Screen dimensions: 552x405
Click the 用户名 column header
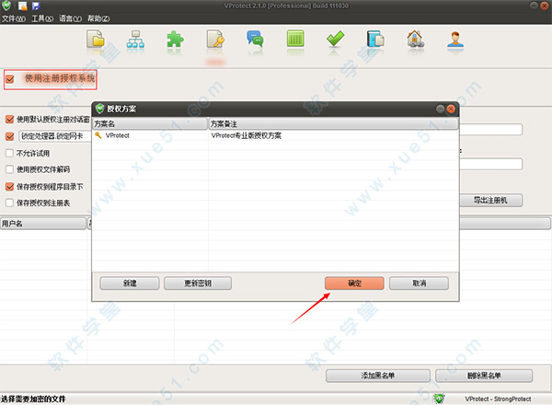point(43,224)
